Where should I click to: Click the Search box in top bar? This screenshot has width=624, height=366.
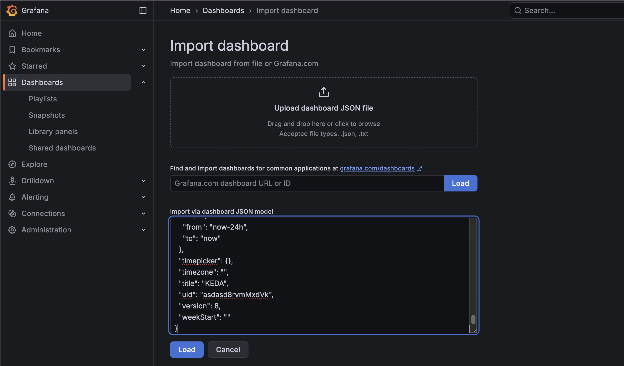567,10
